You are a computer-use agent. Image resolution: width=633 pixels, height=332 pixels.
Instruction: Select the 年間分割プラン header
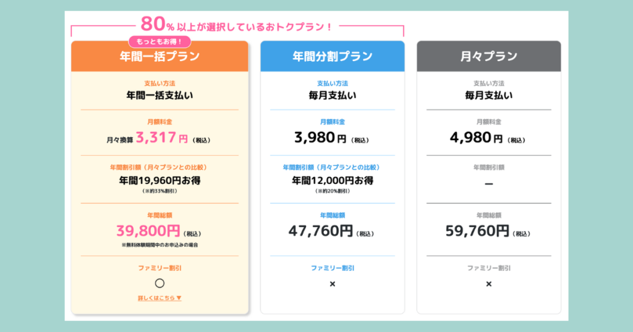pos(332,57)
